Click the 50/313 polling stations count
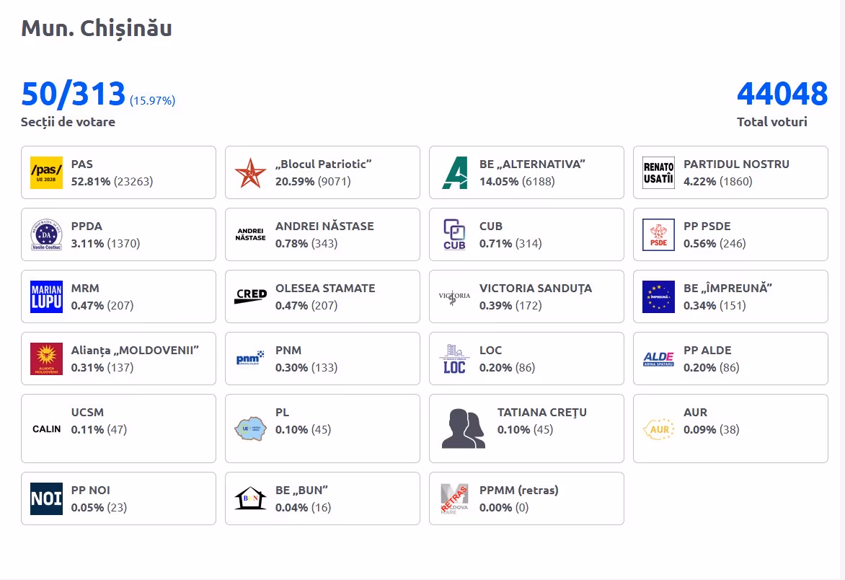845x580 pixels. (74, 94)
